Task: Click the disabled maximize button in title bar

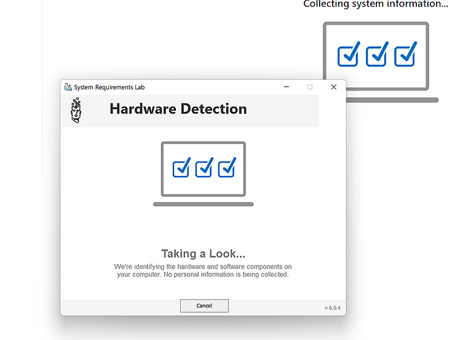Action: click(310, 87)
